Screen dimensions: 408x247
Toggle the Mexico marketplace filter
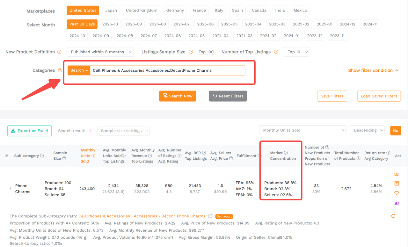(300, 10)
